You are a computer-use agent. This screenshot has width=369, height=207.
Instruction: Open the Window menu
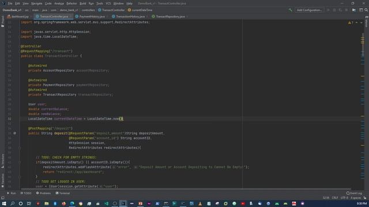click(118, 3)
